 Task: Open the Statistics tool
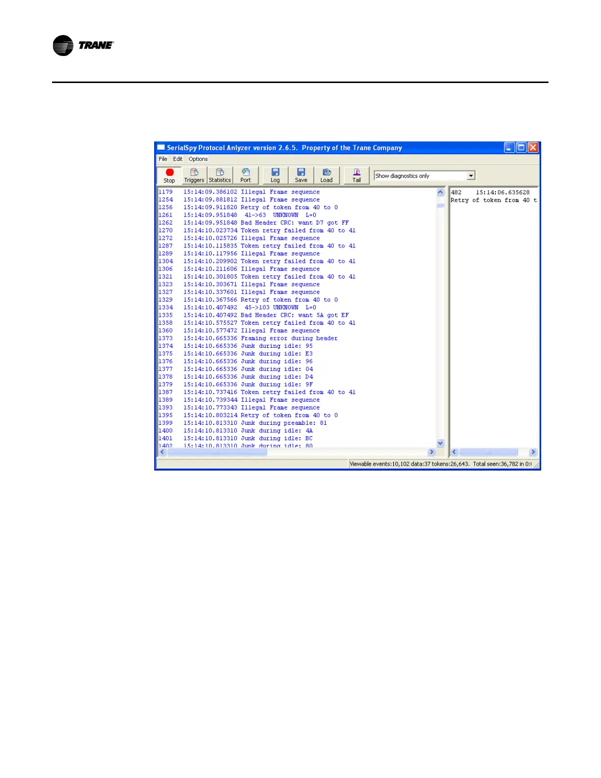[x=220, y=175]
